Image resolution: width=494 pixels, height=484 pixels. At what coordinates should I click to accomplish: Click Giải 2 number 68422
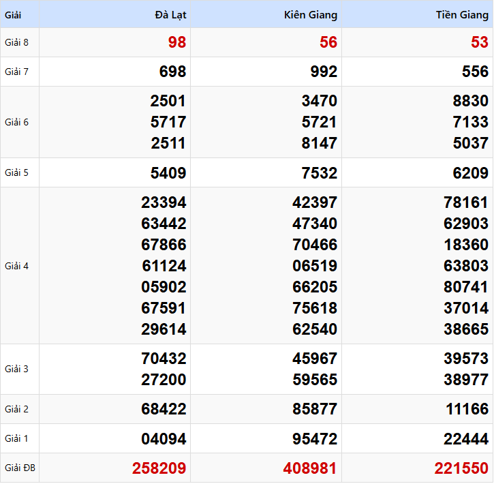164,409
